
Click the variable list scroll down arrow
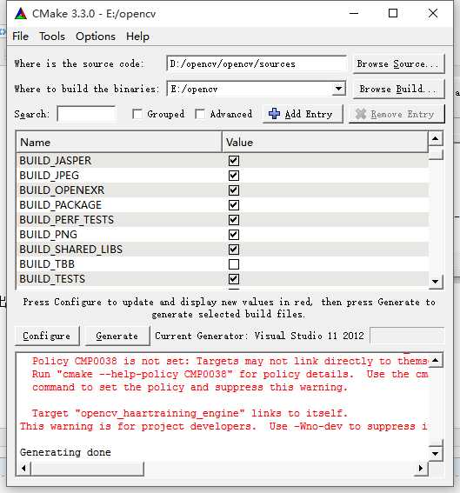pyautogui.click(x=436, y=282)
